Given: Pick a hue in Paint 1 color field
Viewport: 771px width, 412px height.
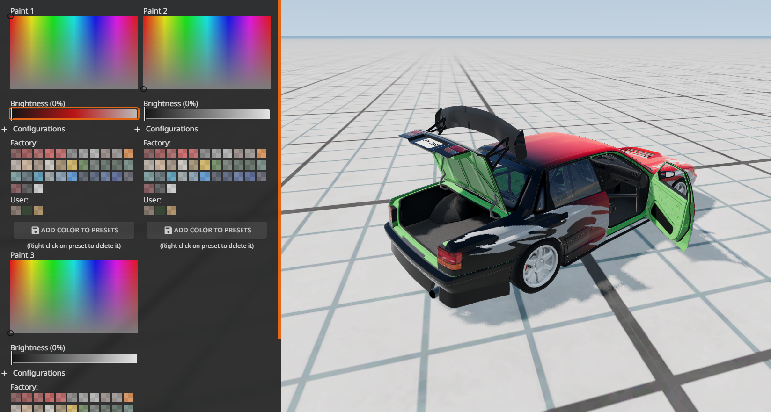Looking at the screenshot, I should pyautogui.click(x=74, y=52).
